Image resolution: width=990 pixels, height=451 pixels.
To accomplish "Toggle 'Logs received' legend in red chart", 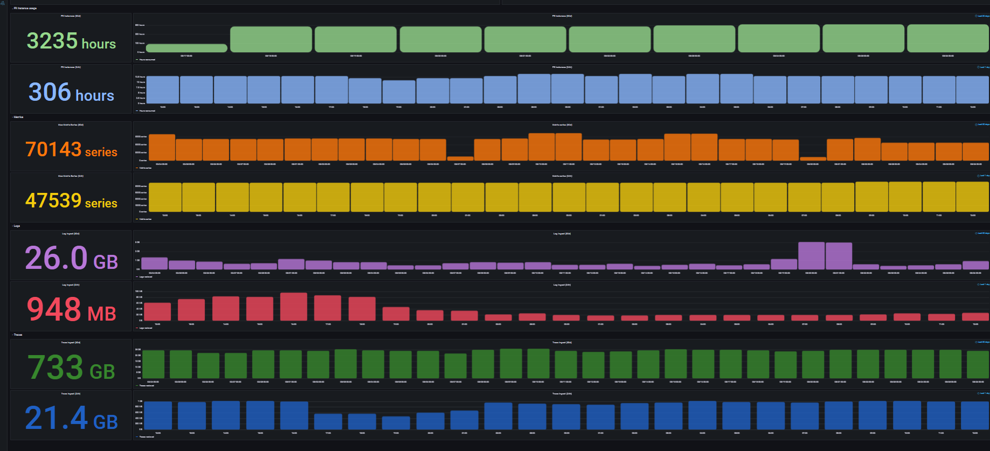I will (x=146, y=328).
